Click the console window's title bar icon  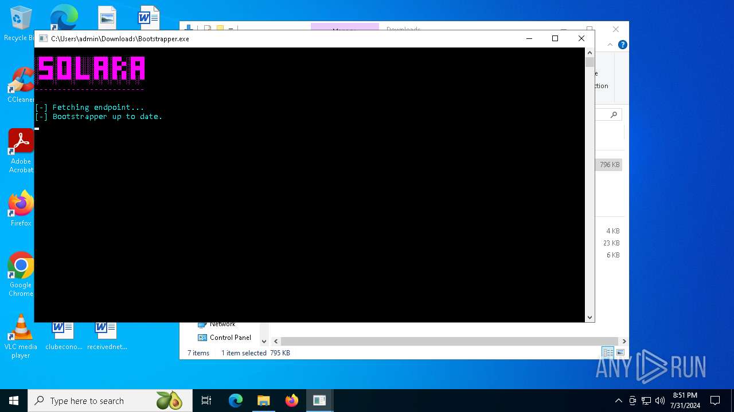[x=43, y=39]
